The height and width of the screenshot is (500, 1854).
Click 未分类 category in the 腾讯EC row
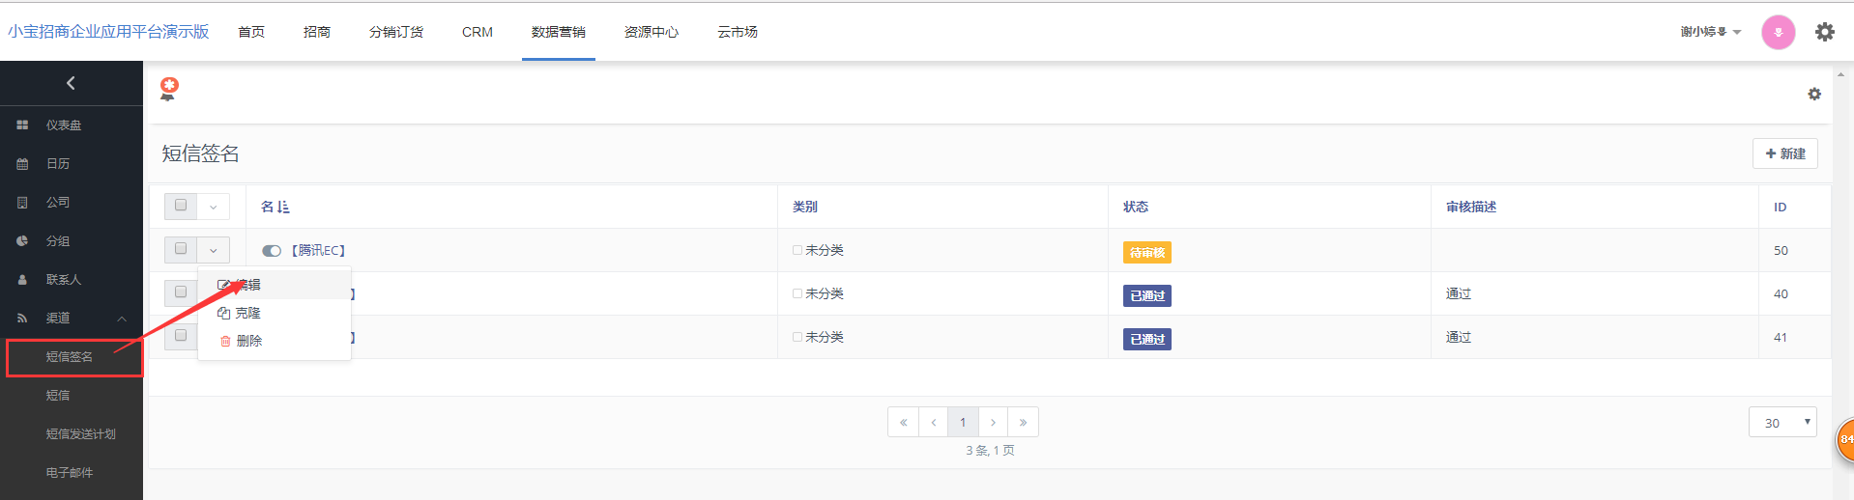pos(824,250)
